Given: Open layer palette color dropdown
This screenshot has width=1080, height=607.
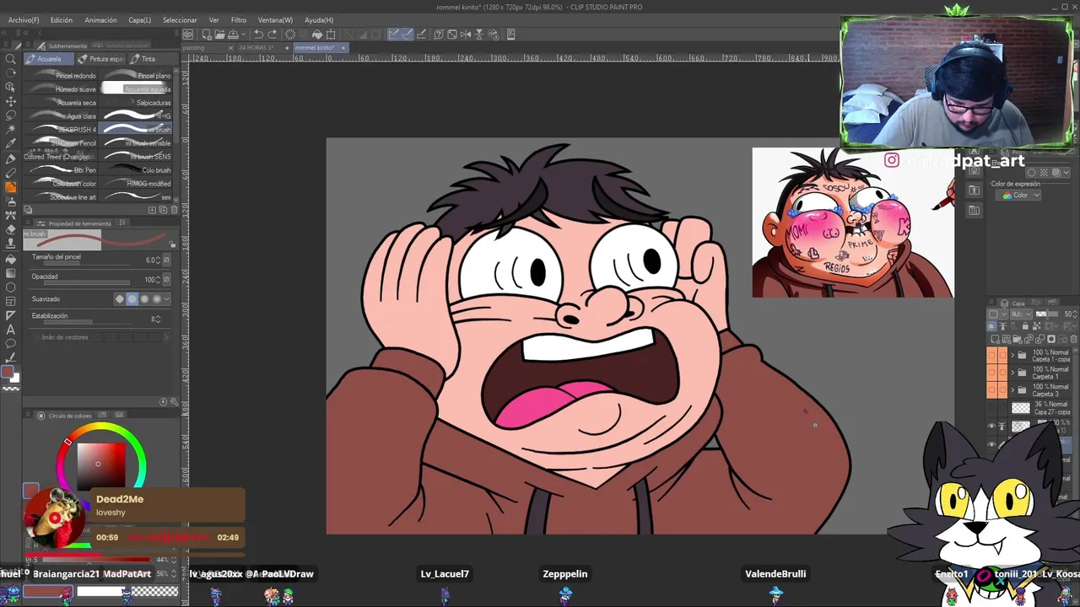Looking at the screenshot, I should [x=996, y=314].
